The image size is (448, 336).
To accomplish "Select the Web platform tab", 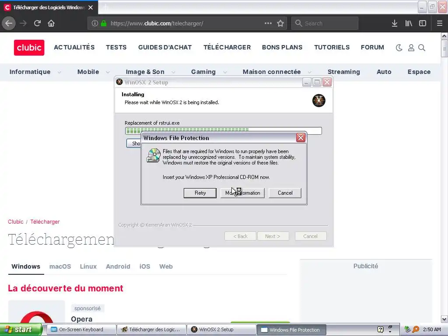I will click(x=166, y=266).
